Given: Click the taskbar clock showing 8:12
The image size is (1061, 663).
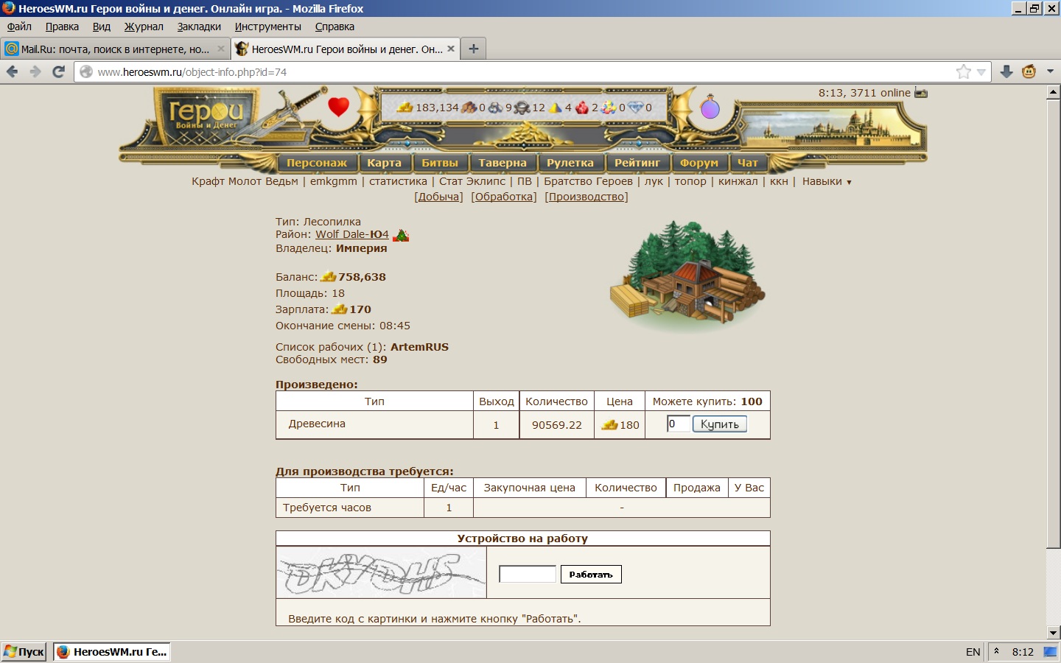Looking at the screenshot, I should [x=1023, y=652].
